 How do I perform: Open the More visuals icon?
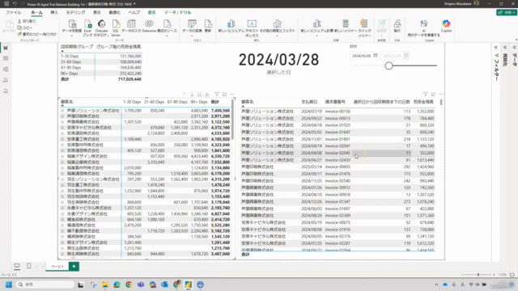point(277,24)
